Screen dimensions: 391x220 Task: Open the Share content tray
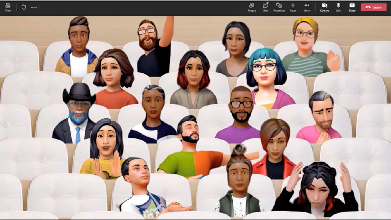[x=352, y=7]
